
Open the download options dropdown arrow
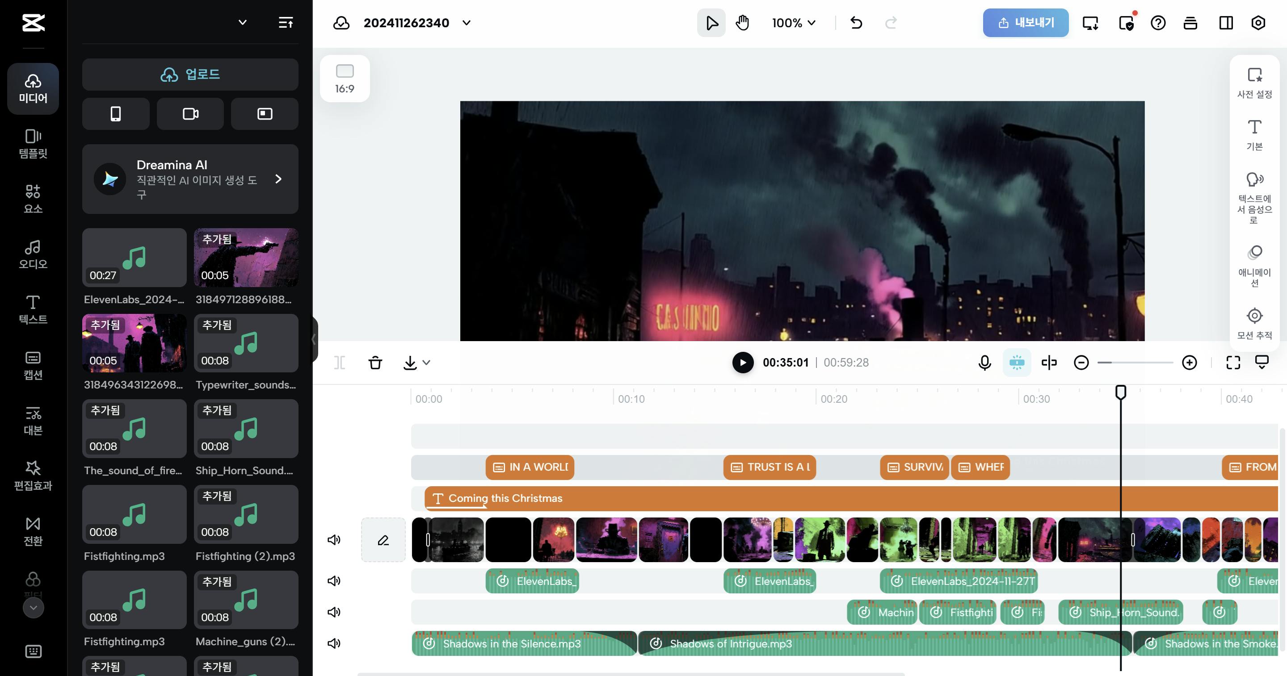(x=426, y=363)
